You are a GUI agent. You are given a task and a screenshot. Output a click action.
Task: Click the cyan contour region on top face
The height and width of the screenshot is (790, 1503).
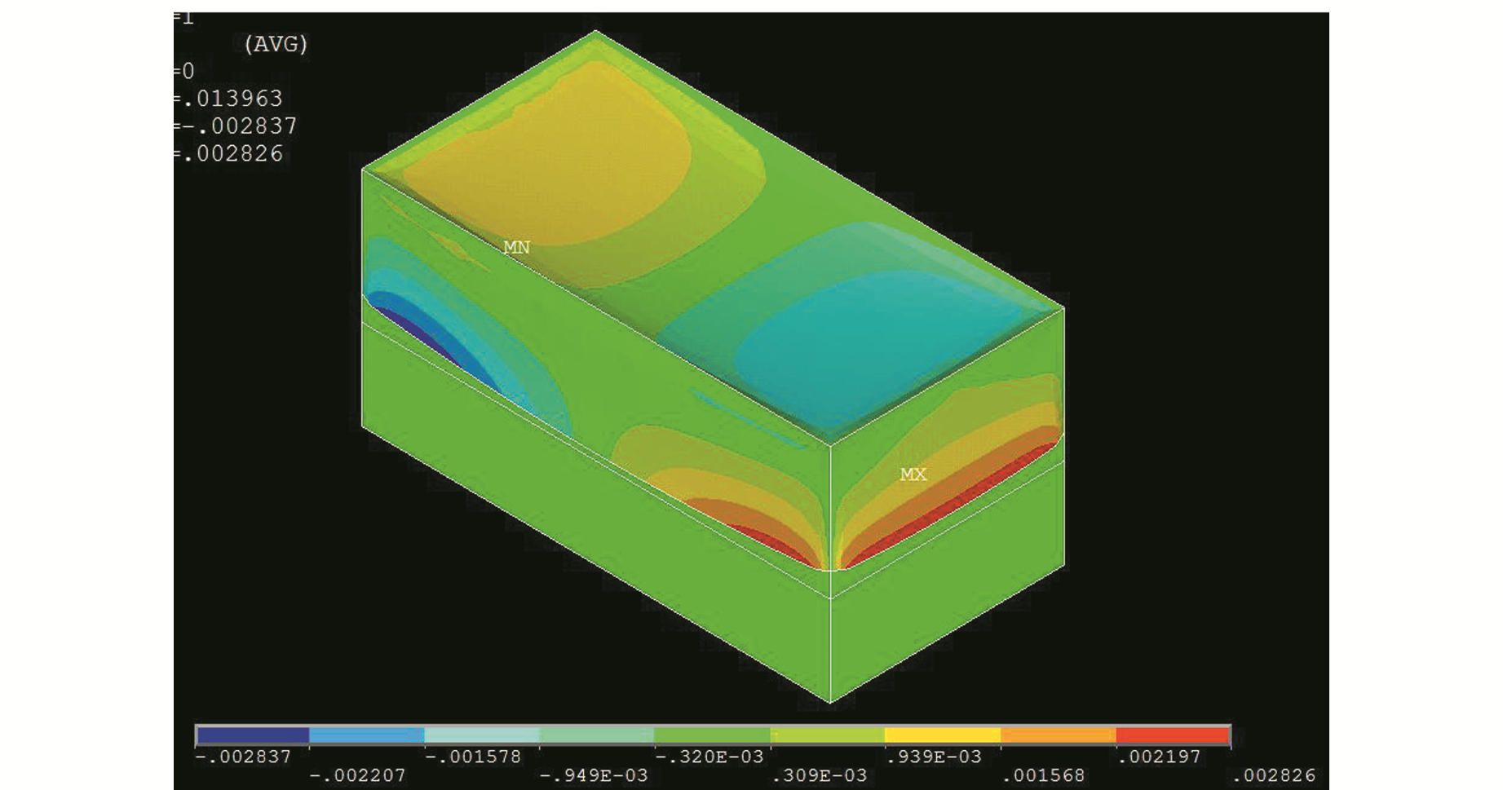[x=848, y=342]
